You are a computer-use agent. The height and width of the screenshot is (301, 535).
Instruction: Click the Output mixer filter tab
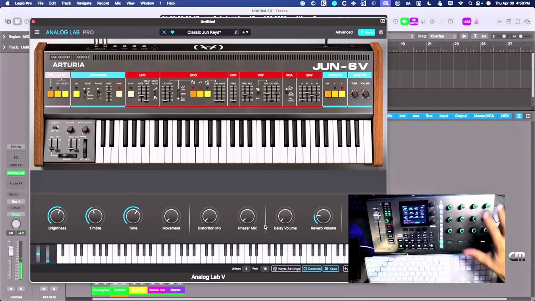[x=461, y=116]
